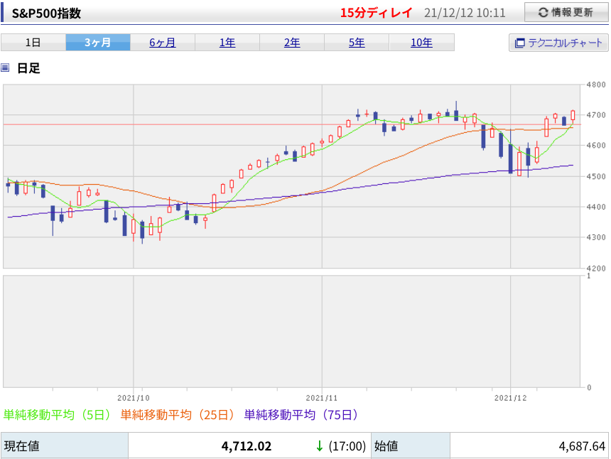Viewport: 611px width, 459px height.
Task: Click the blue square icon beside 日足
Action: [5, 67]
